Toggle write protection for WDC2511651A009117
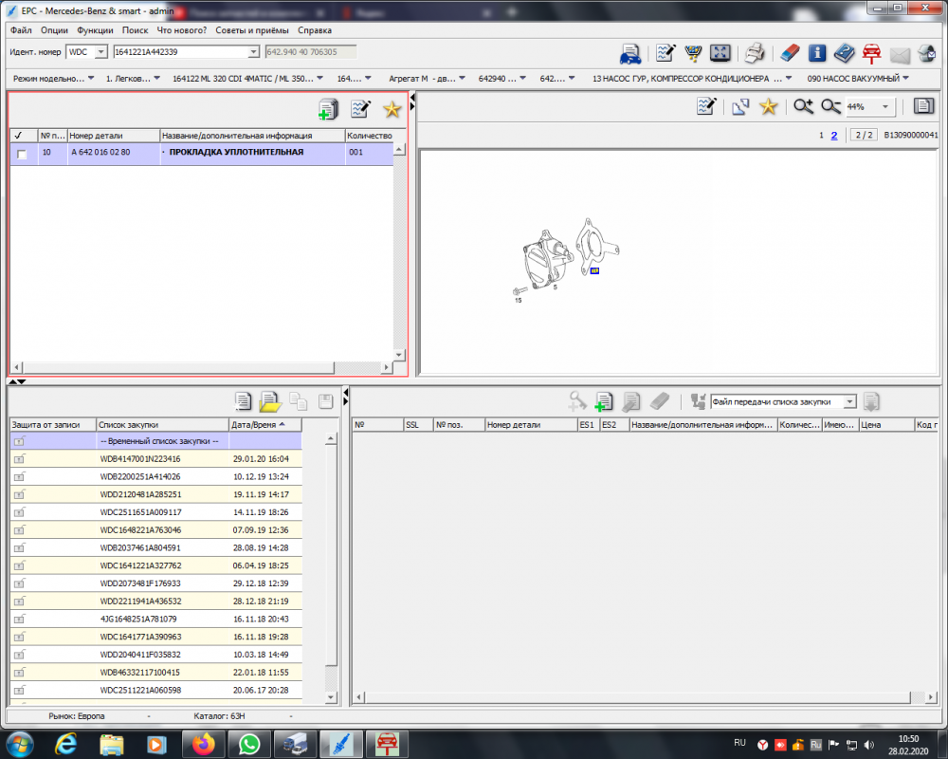This screenshot has height=759, width=948. coord(19,512)
